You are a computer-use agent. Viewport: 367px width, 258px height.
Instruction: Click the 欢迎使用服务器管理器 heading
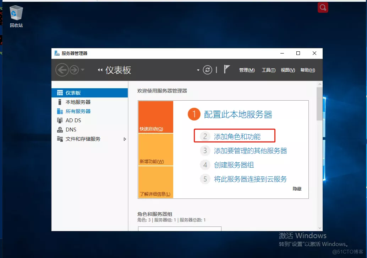(x=162, y=91)
